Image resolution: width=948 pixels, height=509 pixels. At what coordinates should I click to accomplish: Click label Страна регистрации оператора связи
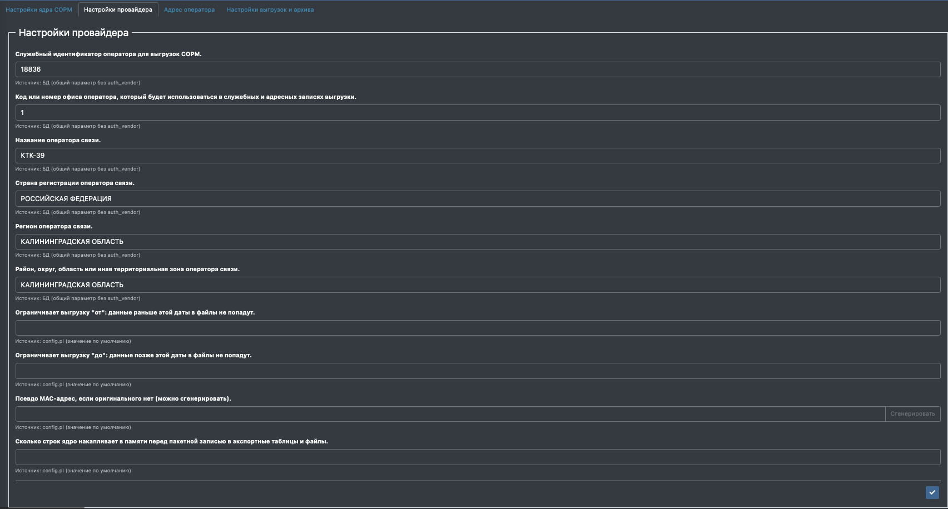75,183
